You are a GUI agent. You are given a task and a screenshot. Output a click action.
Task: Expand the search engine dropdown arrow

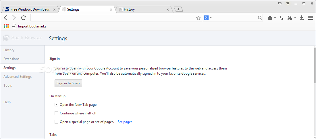(211, 18)
